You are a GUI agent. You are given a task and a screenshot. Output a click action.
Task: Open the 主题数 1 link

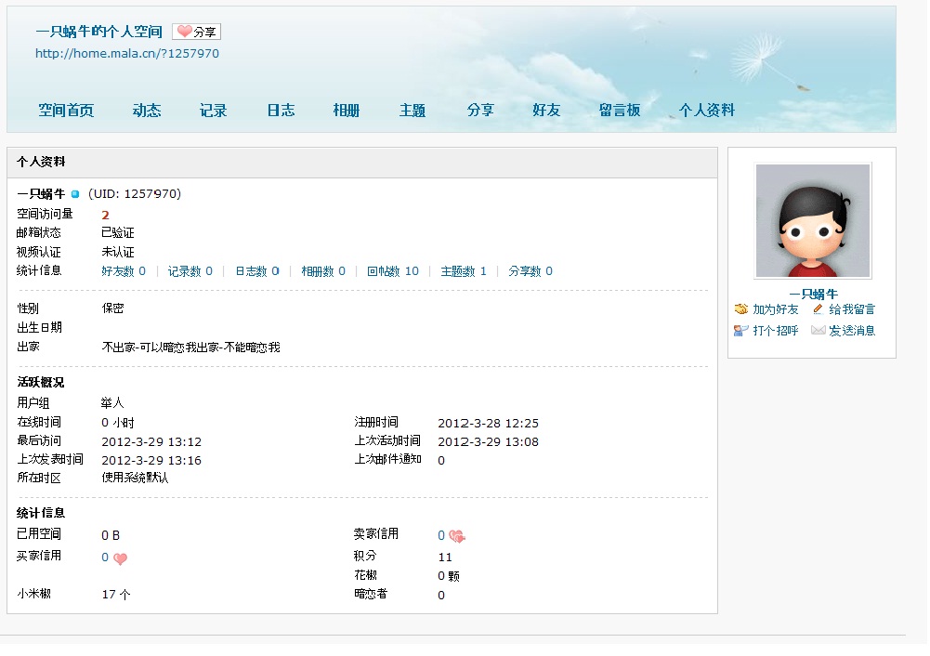(464, 271)
